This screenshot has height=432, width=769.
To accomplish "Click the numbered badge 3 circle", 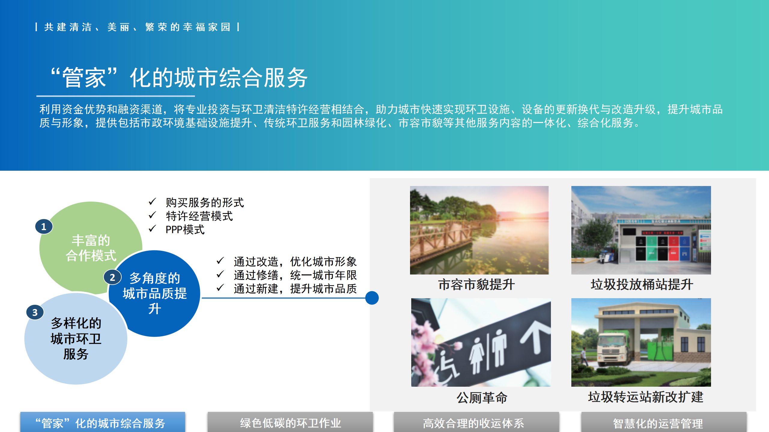I will click(35, 312).
